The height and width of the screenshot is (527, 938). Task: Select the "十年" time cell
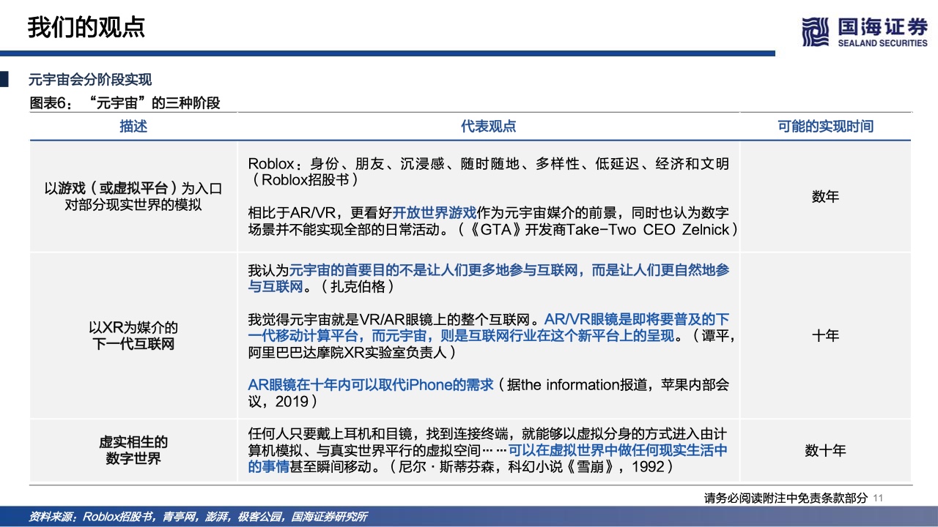point(826,336)
